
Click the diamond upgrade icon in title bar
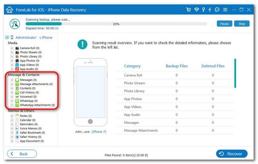click(x=197, y=9)
